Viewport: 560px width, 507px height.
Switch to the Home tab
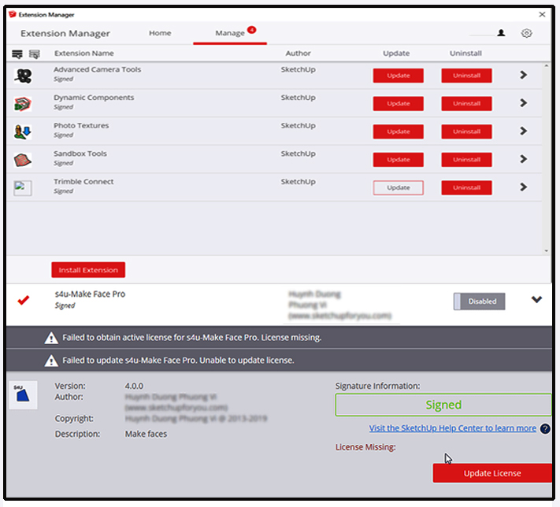(x=160, y=33)
